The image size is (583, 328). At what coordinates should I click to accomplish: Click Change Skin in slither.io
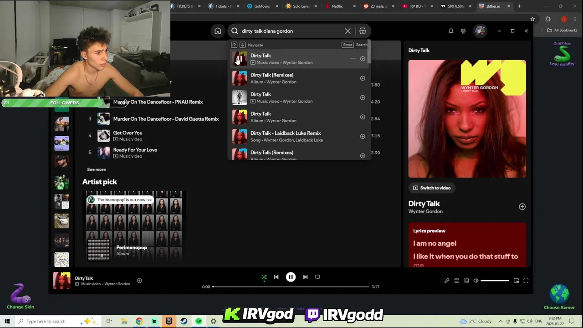coord(20,296)
